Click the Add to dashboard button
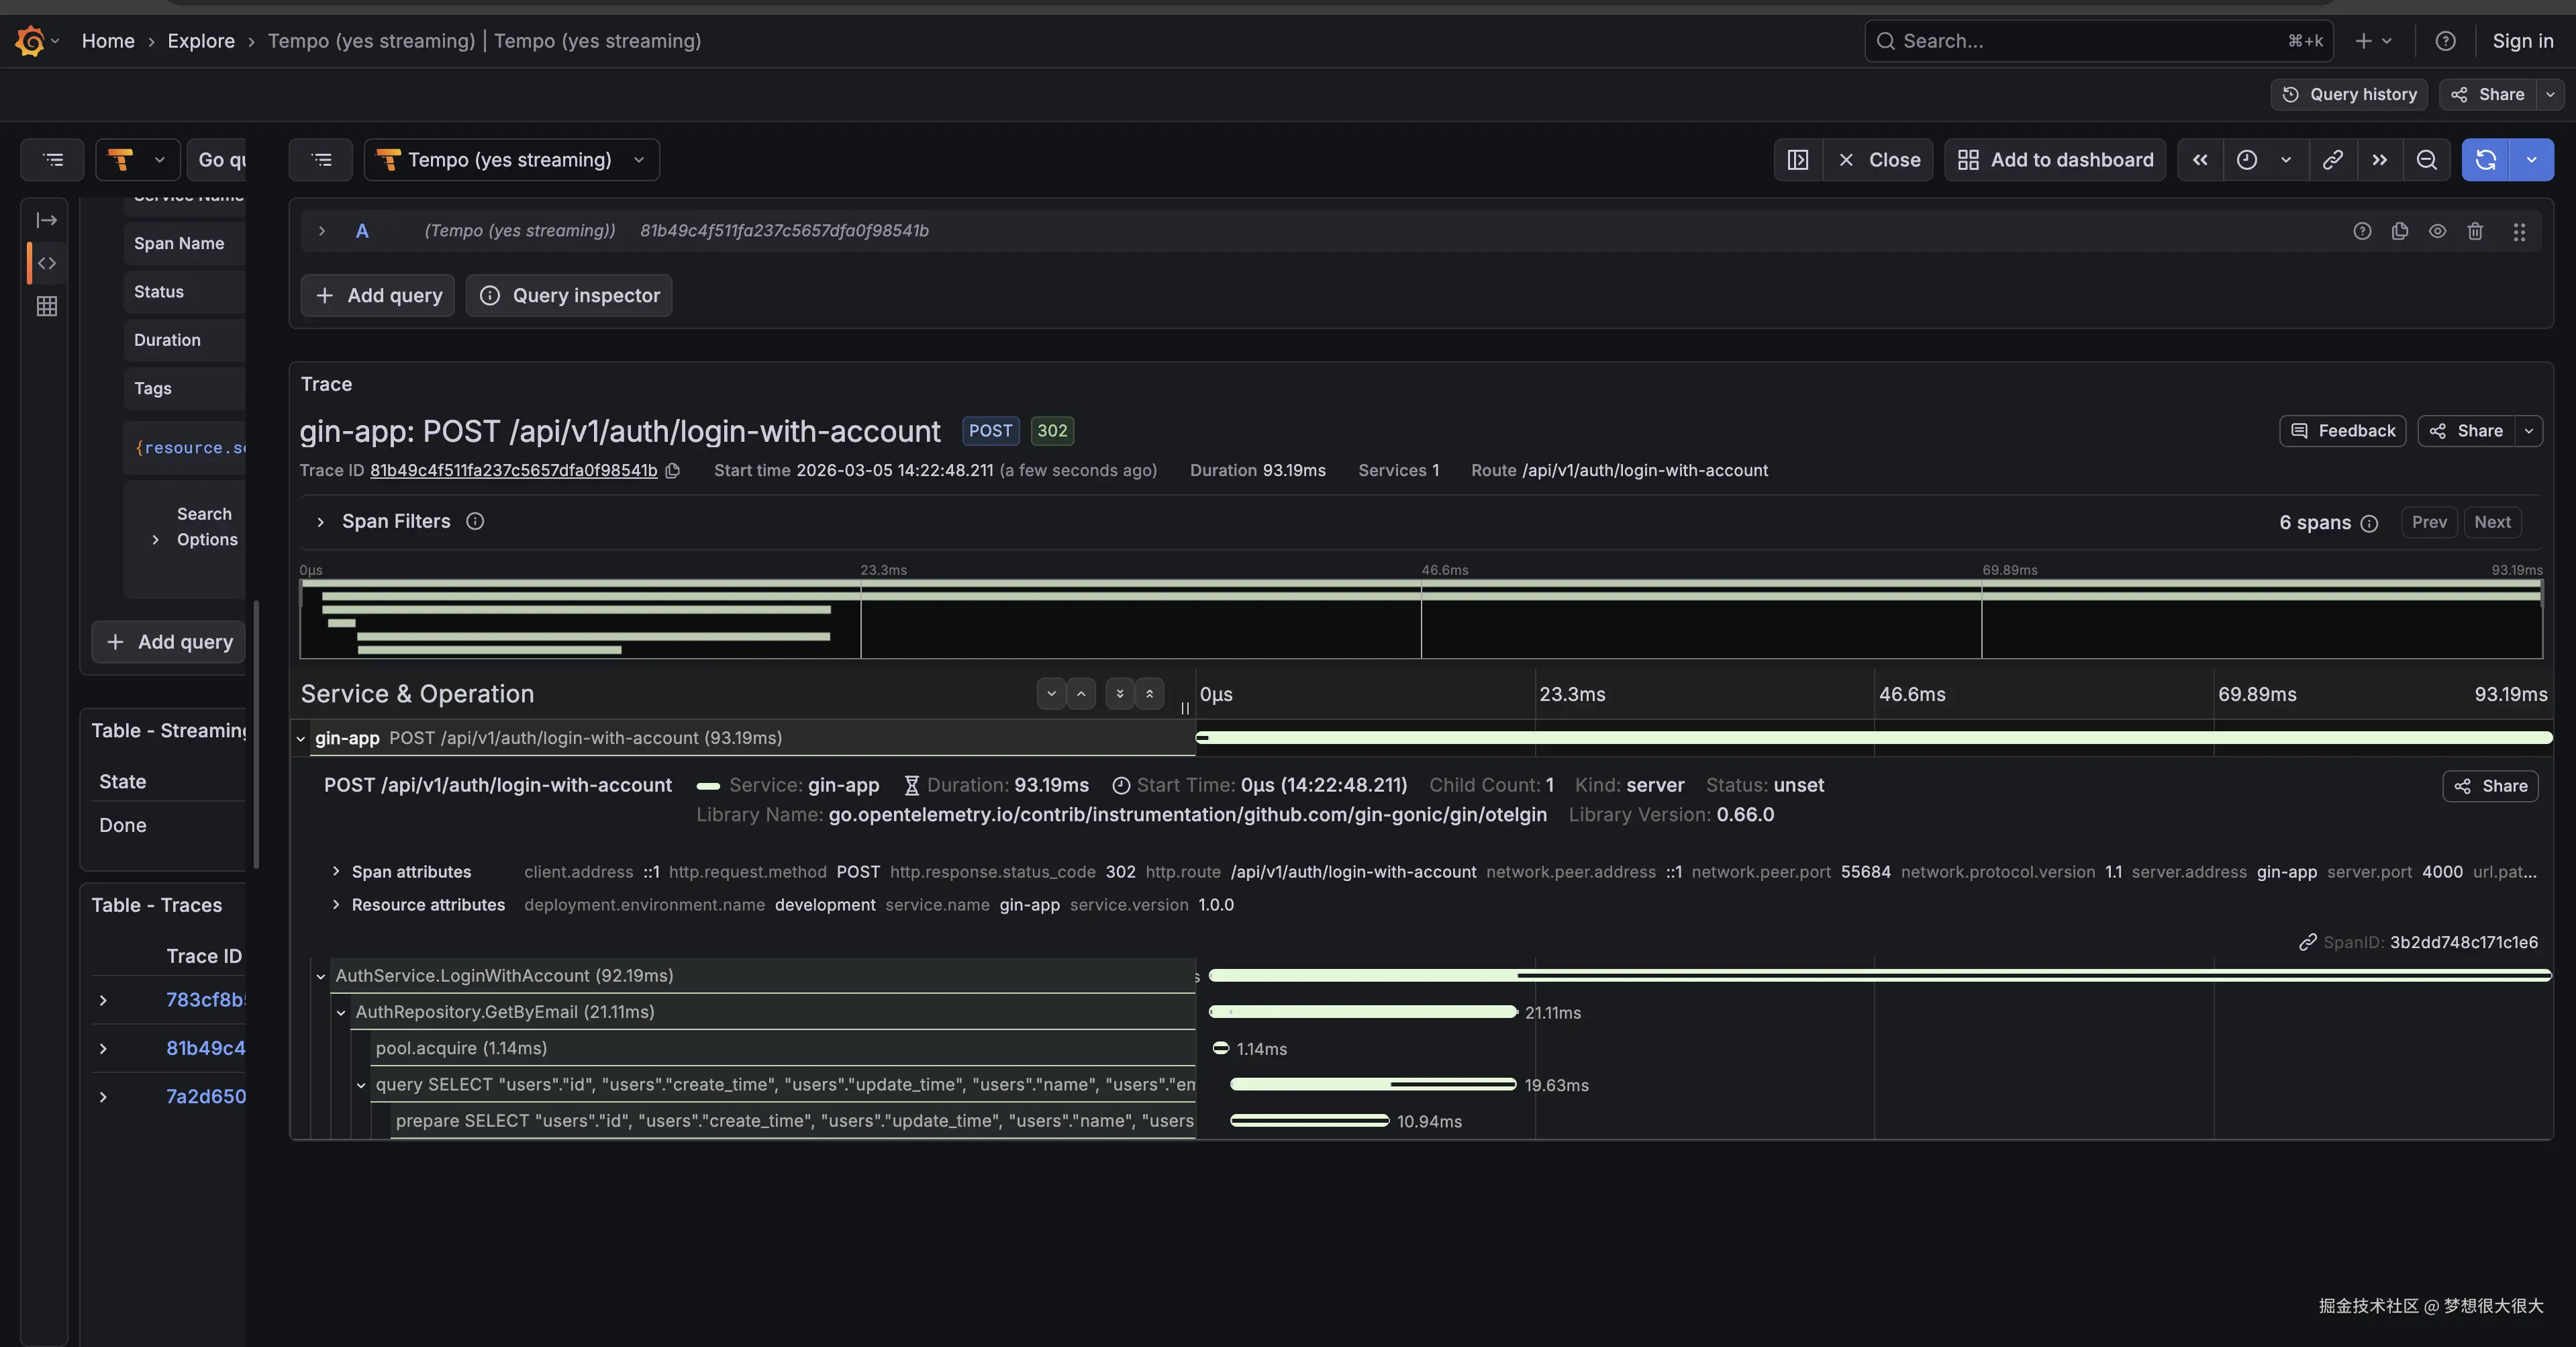This screenshot has height=1347, width=2576. tap(2055, 160)
